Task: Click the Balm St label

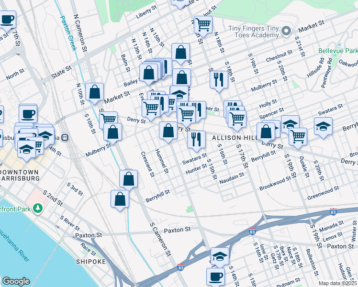Action: [x=125, y=63]
